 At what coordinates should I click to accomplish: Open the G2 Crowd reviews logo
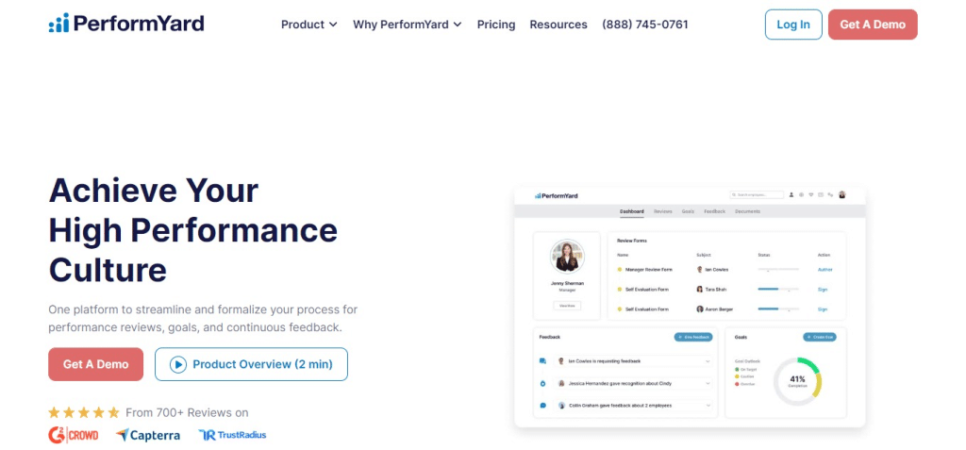tap(74, 435)
